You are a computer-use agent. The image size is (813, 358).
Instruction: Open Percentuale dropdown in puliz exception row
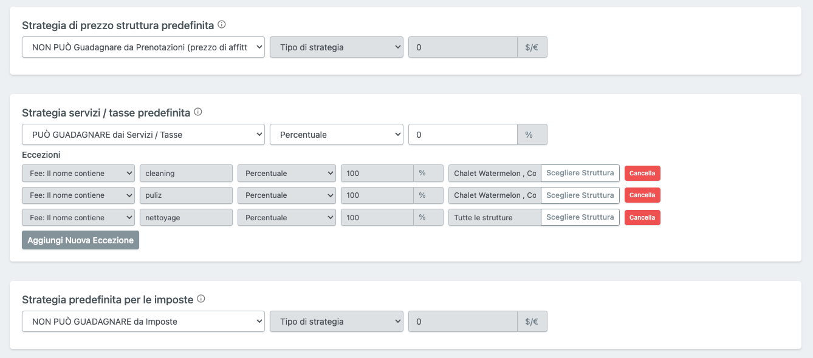286,195
